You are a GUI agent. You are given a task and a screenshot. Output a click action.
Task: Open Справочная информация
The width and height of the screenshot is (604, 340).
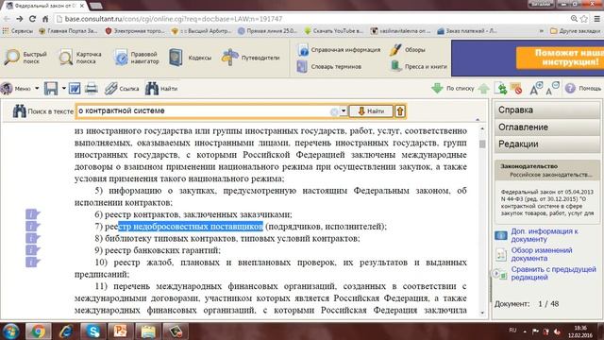coord(339,50)
